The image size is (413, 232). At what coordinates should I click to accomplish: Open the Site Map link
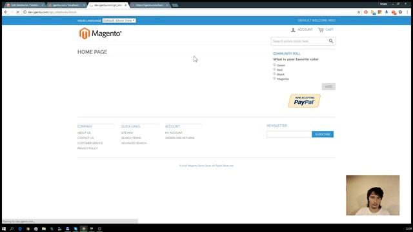click(x=127, y=133)
